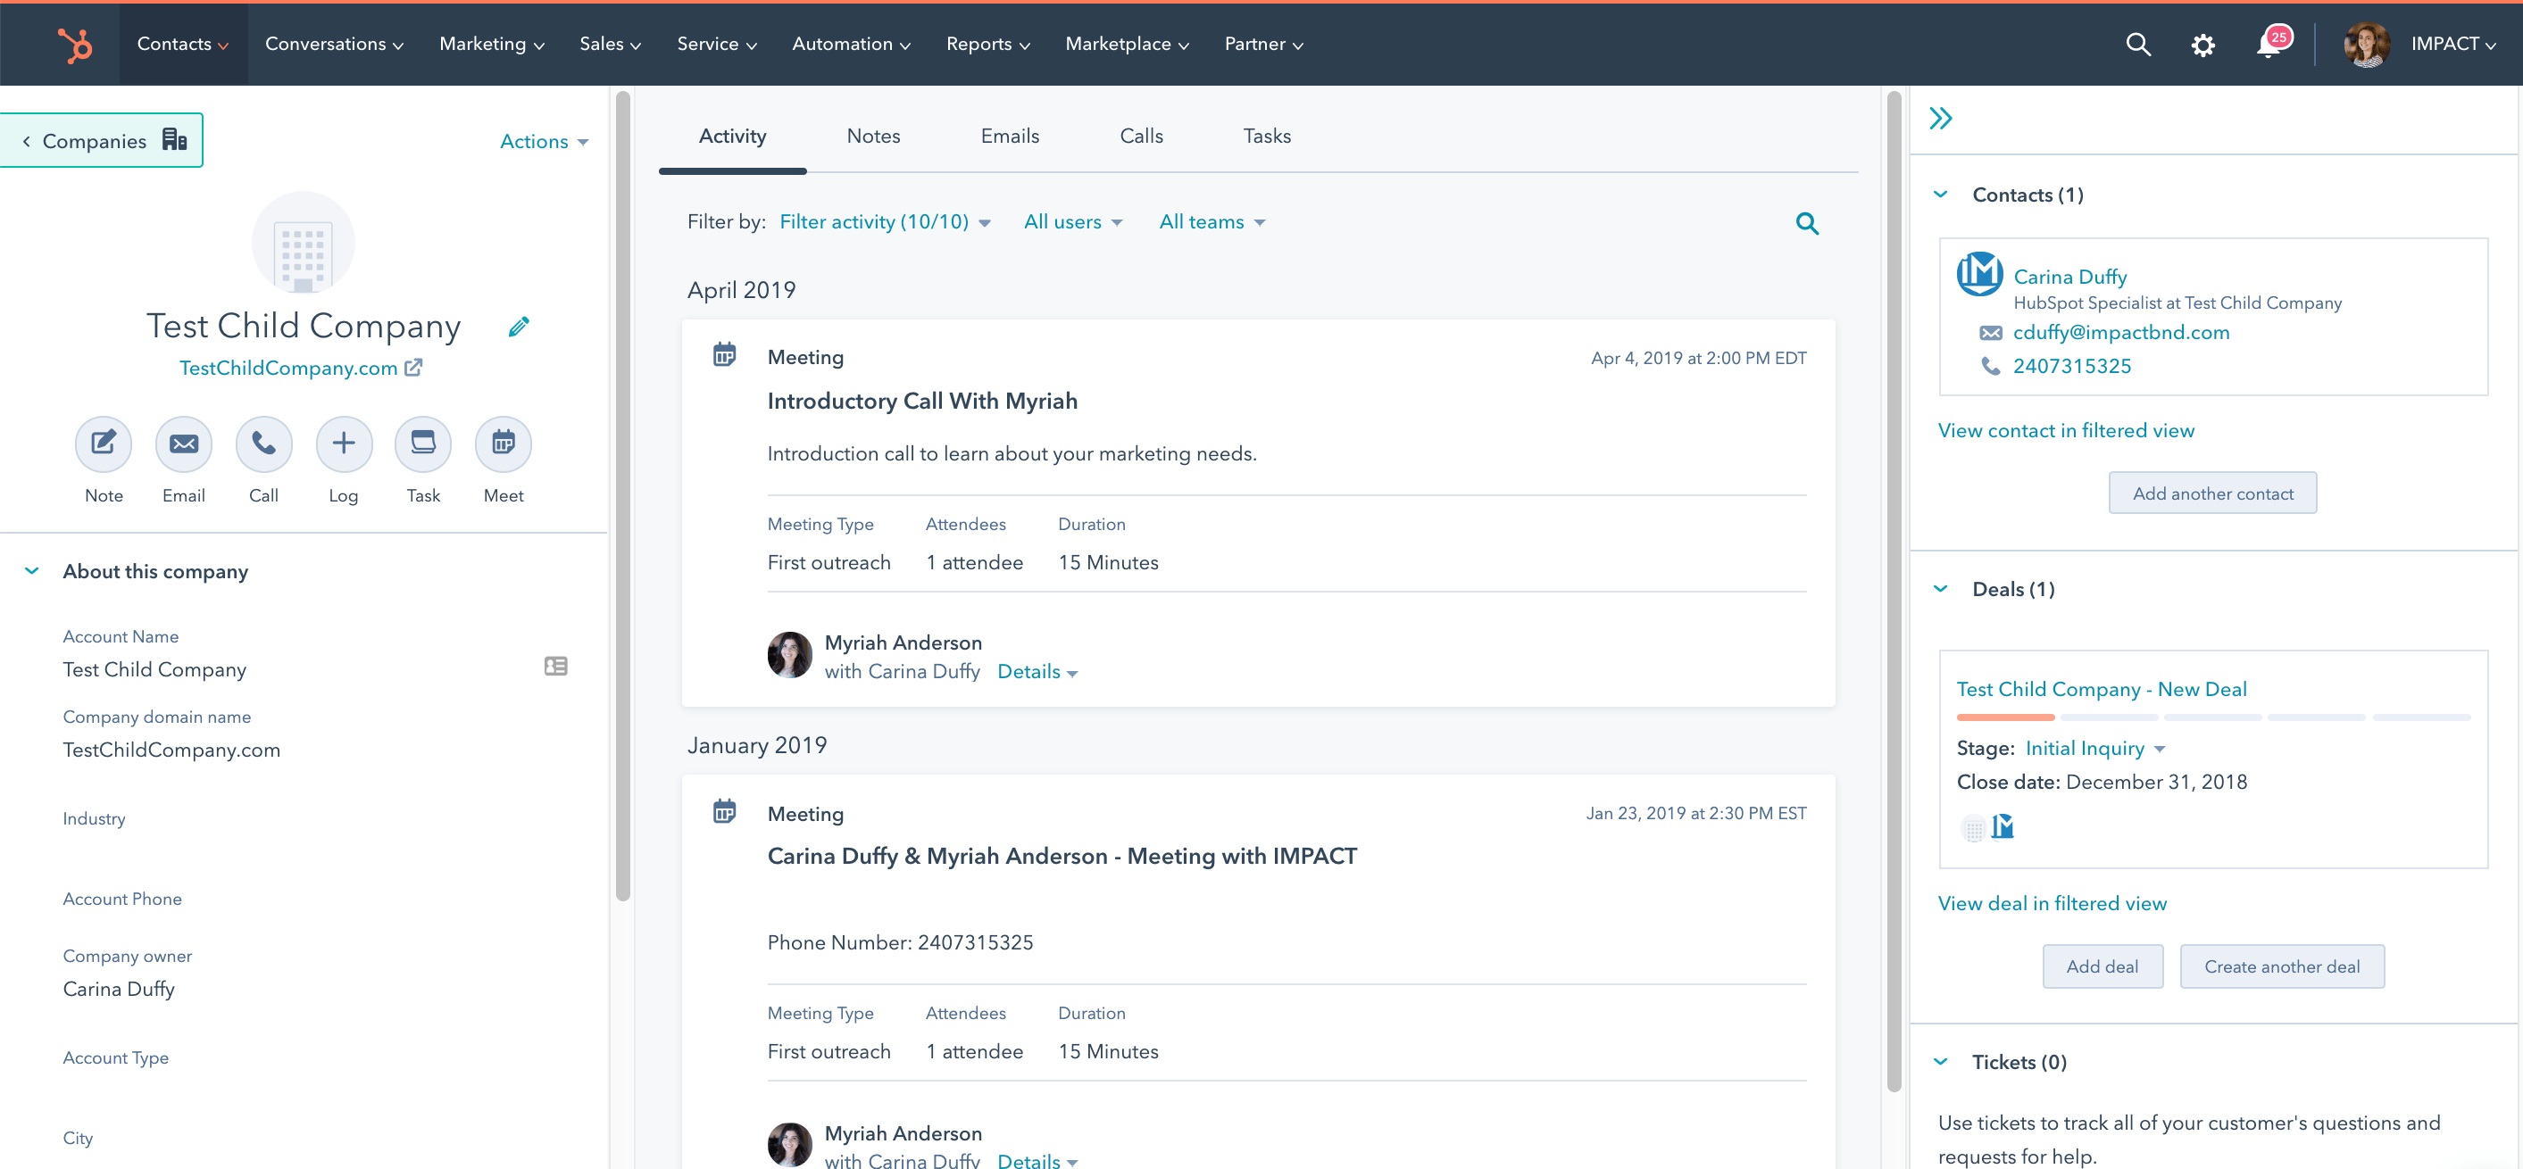Open the HubSpot settings gear

(2203, 45)
